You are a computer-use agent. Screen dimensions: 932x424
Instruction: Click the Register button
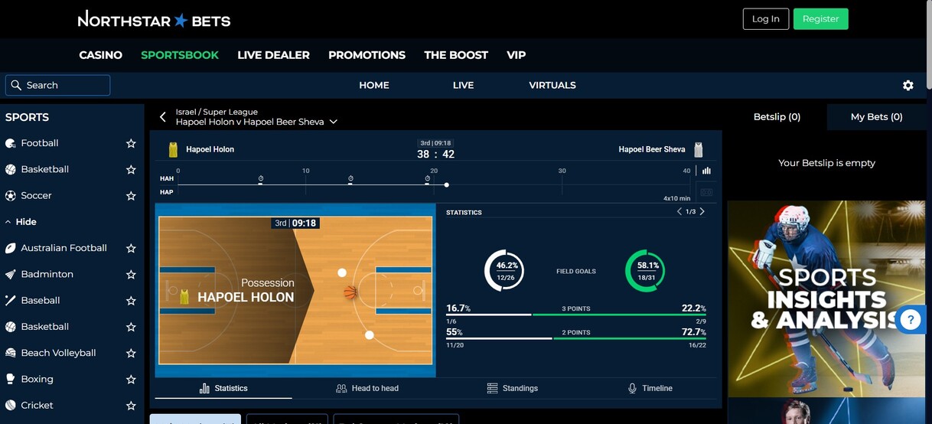[820, 19]
